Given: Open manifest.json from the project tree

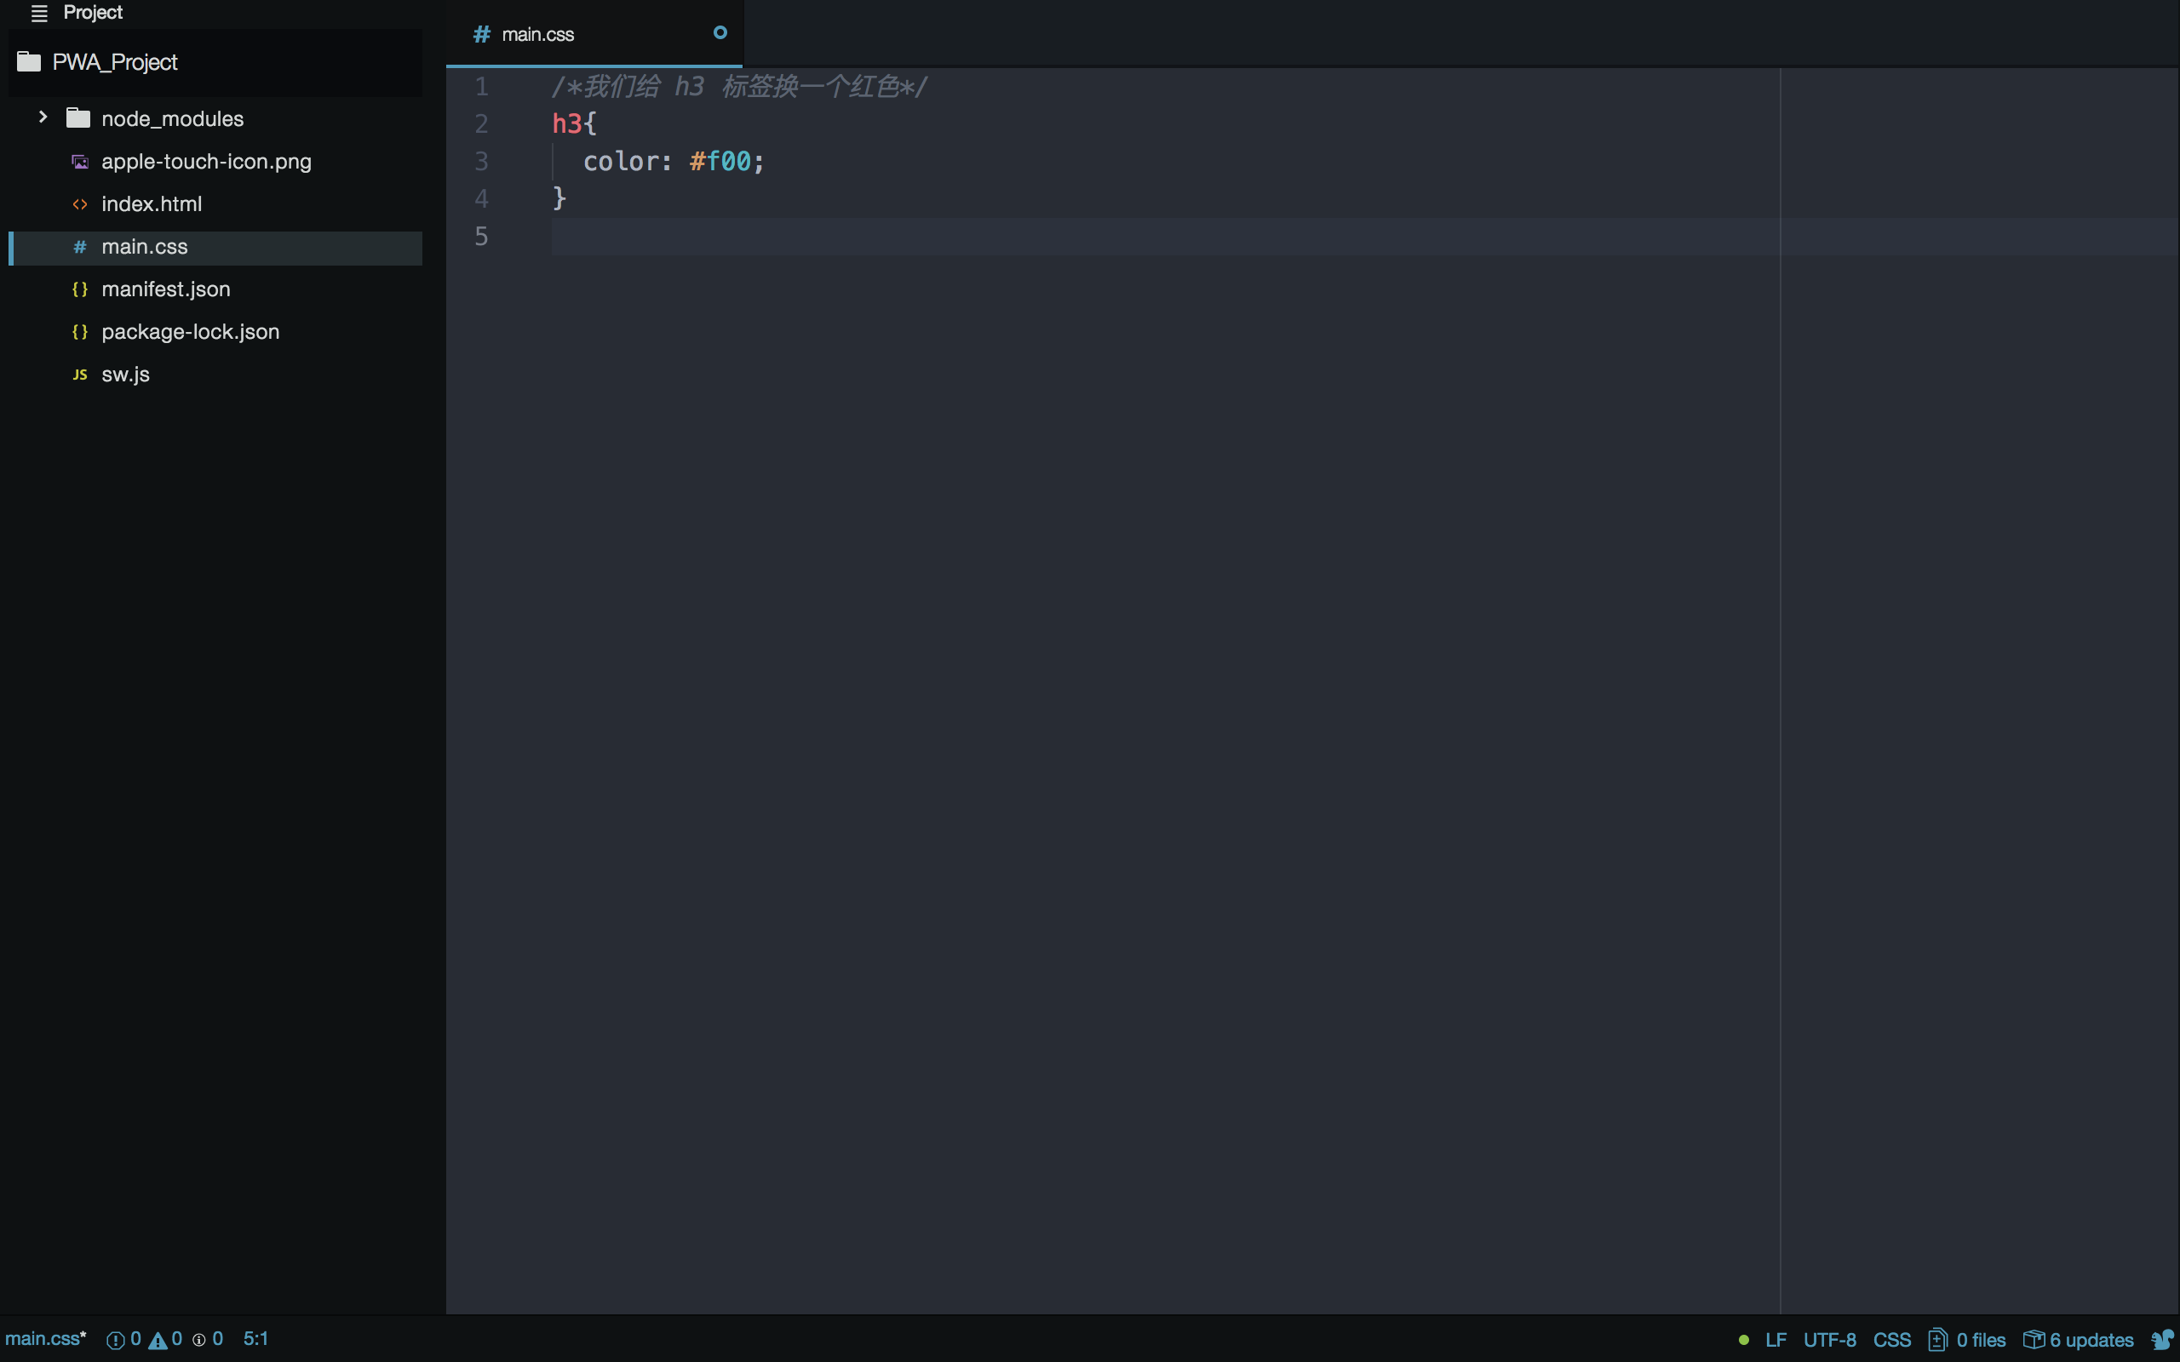Looking at the screenshot, I should pos(166,289).
